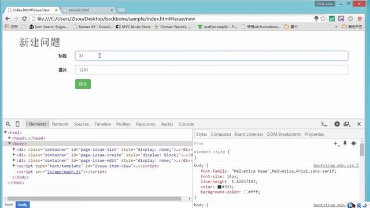Screen dimensions: 370x208
Task: Switch to the sample.html browser tab
Action: pos(88,10)
